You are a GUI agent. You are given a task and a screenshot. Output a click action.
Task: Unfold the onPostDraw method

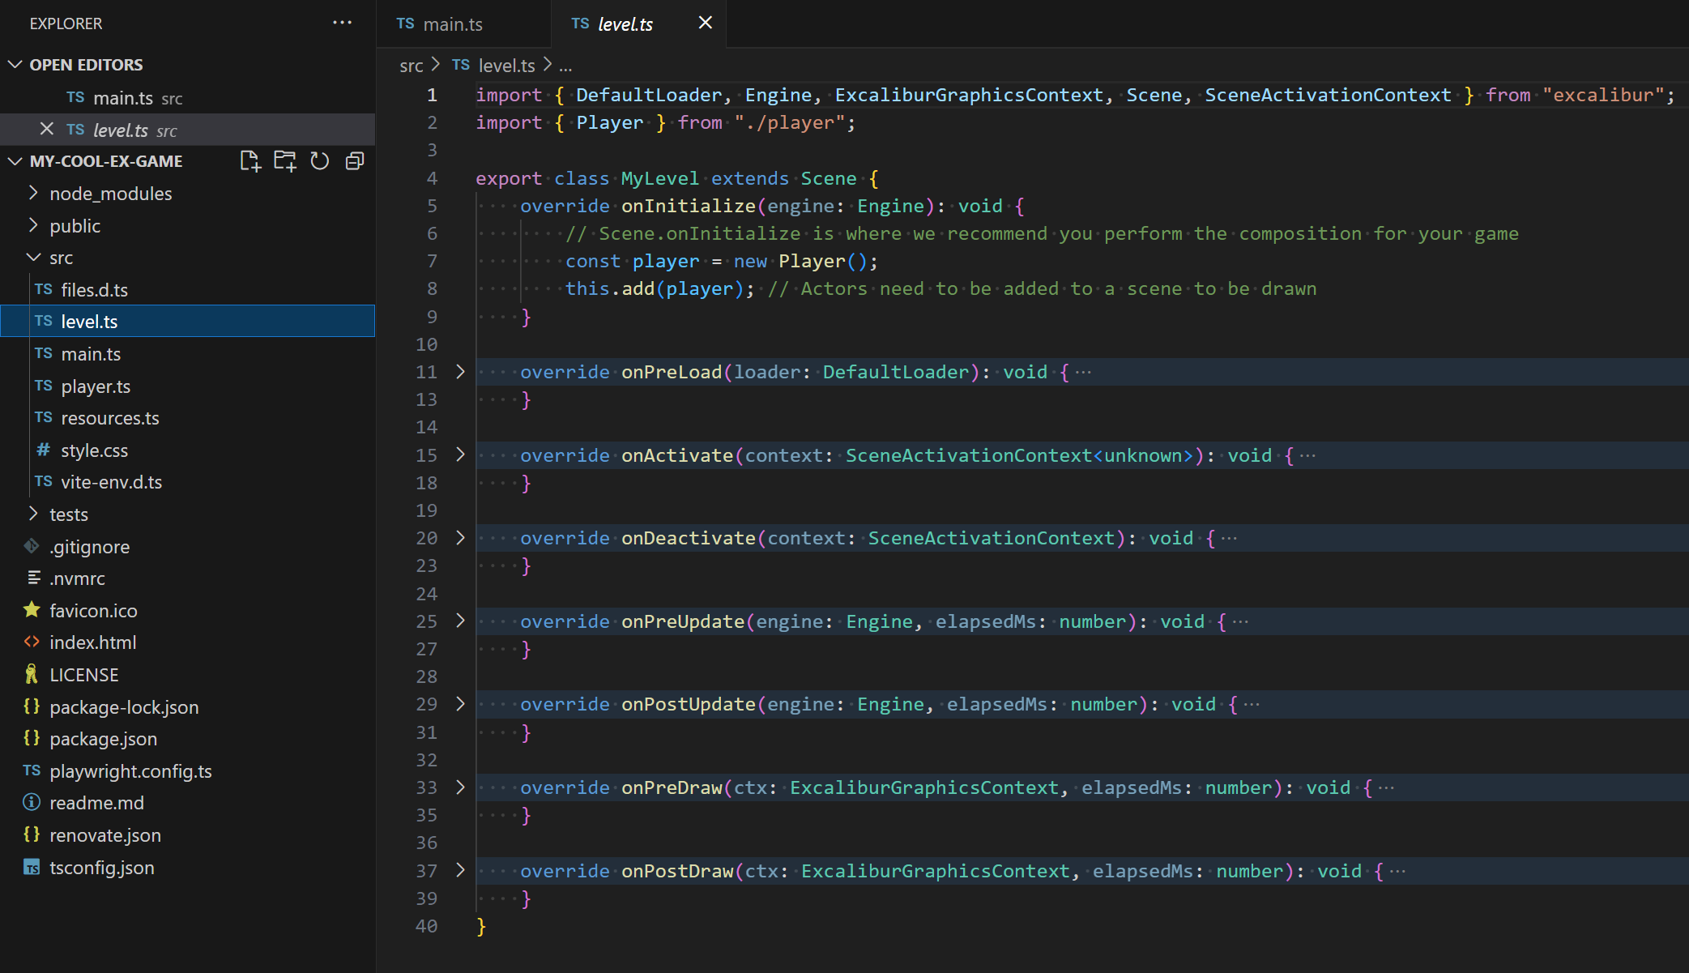[460, 871]
